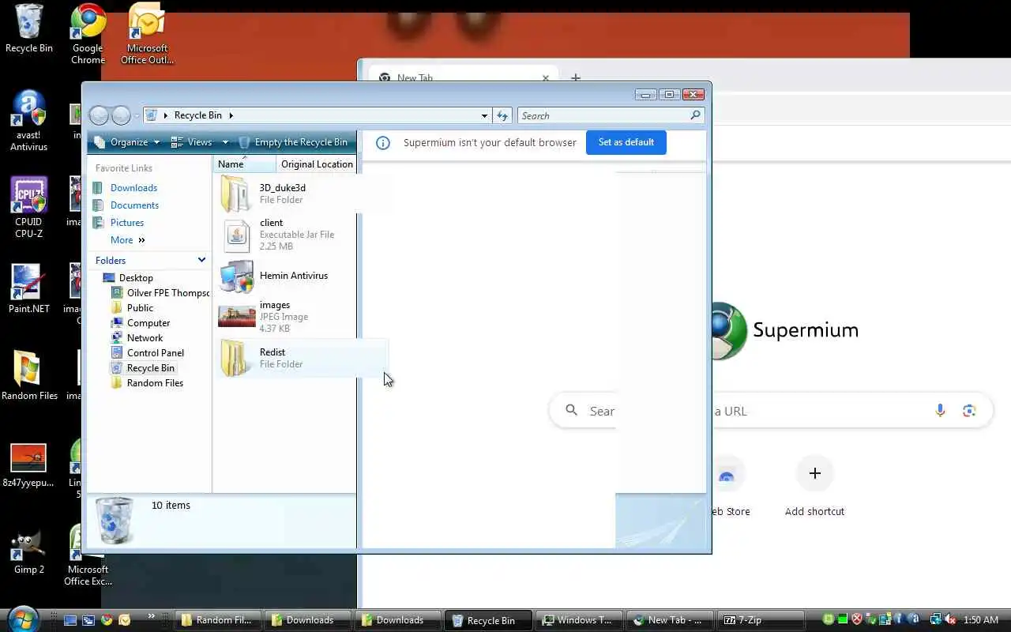Viewport: 1011px width, 632px height.
Task: Click the volume icon in system tray
Action: [951, 620]
